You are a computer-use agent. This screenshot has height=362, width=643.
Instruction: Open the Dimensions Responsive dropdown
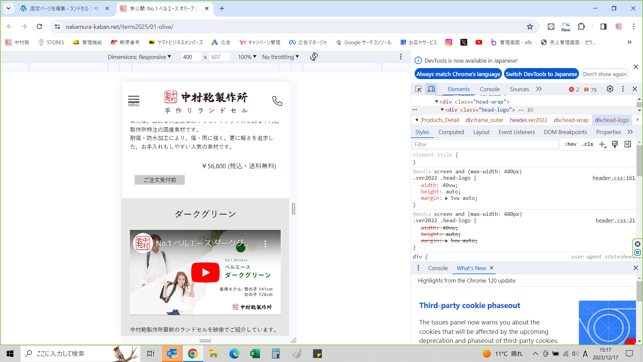139,57
